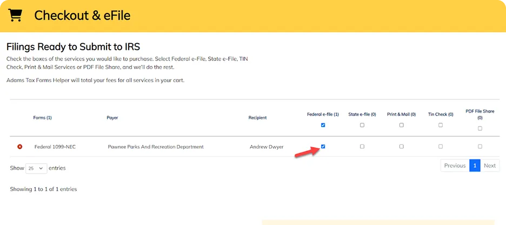Check the PDF File Share header checkbox
506x225 pixels.
pos(480,129)
